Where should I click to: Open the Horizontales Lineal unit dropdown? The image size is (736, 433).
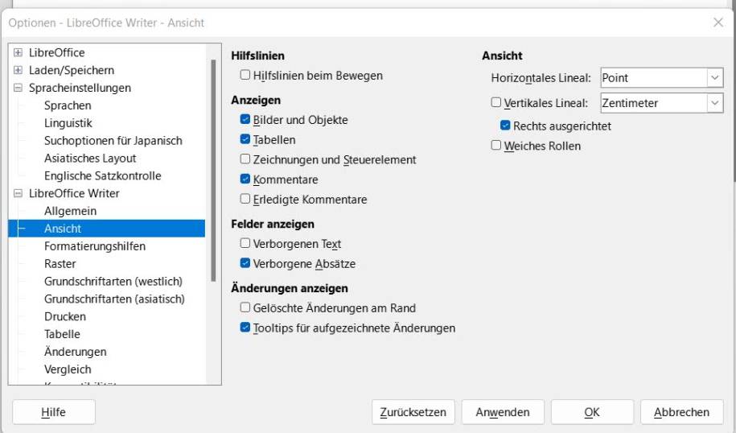(x=714, y=77)
